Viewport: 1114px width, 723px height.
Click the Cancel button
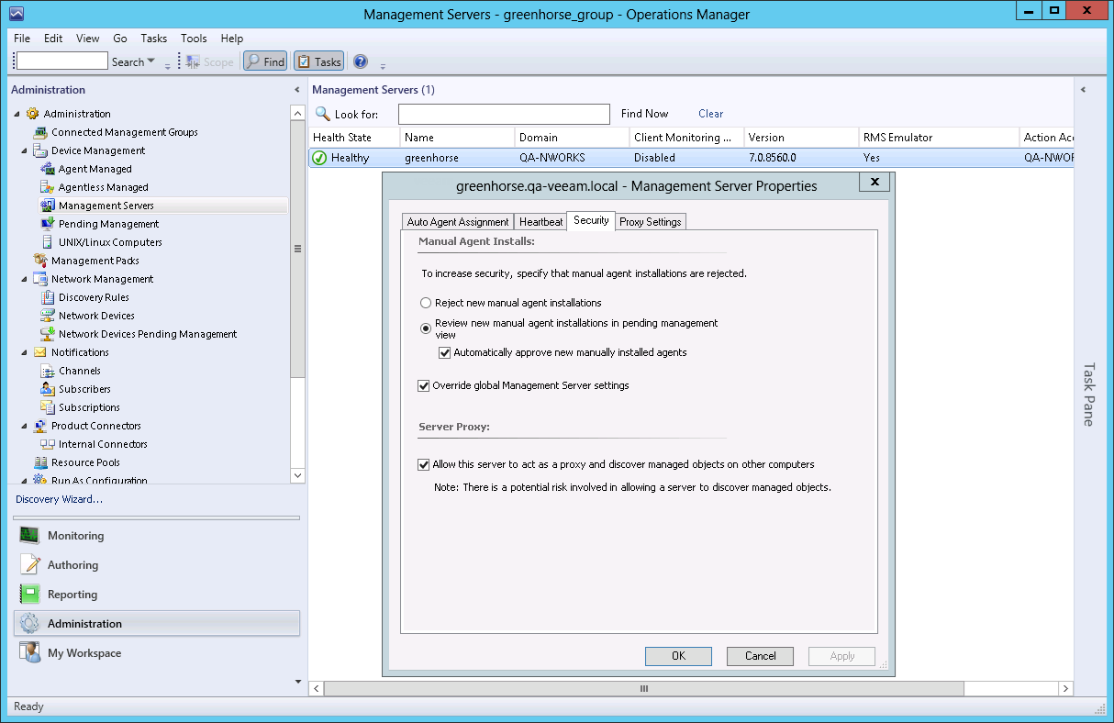coord(760,656)
